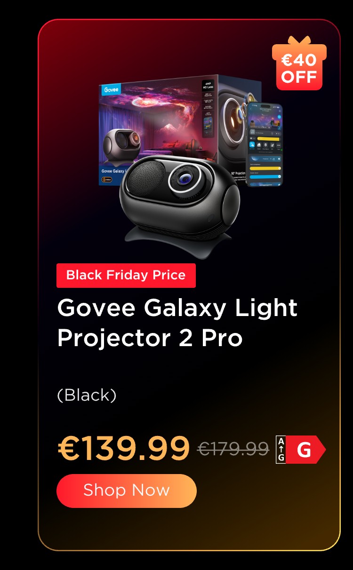Viewport: 353px width, 570px height.
Task: Click the A-to-G energy scale icon
Action: pyautogui.click(x=281, y=450)
